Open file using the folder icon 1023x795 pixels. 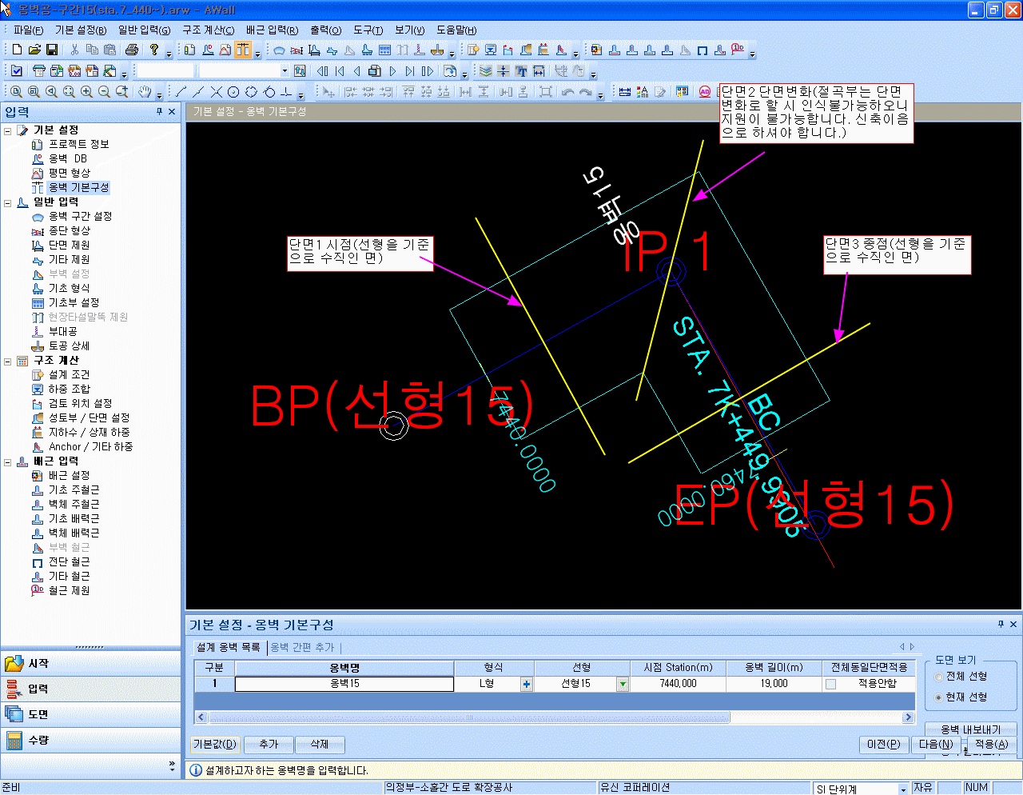pos(34,50)
